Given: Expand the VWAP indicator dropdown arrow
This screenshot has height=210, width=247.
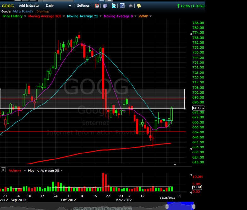Looking at the screenshot, I should [x=150, y=16].
